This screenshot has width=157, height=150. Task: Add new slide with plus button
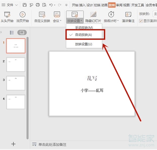pos(14,144)
